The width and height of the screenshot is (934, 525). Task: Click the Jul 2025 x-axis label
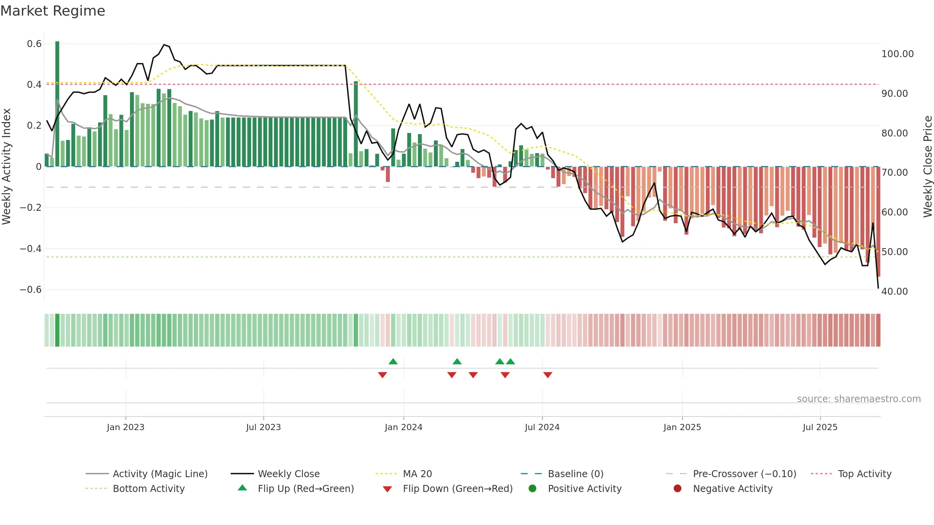[820, 427]
